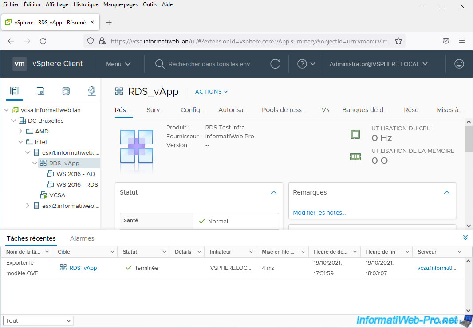Open the Pocket save icon
Viewport: 473px width, 328px height.
[x=446, y=41]
